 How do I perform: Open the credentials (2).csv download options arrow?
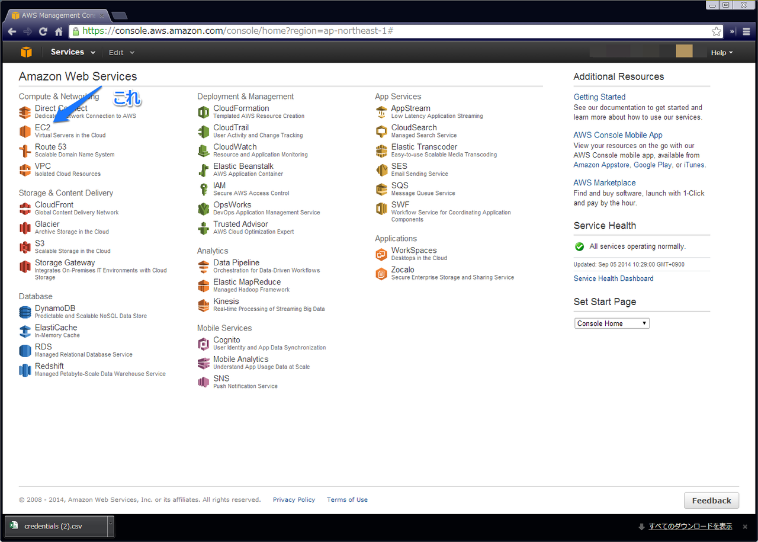pos(110,526)
